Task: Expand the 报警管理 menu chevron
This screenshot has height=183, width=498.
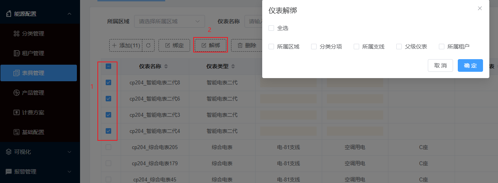Action: tap(69, 172)
